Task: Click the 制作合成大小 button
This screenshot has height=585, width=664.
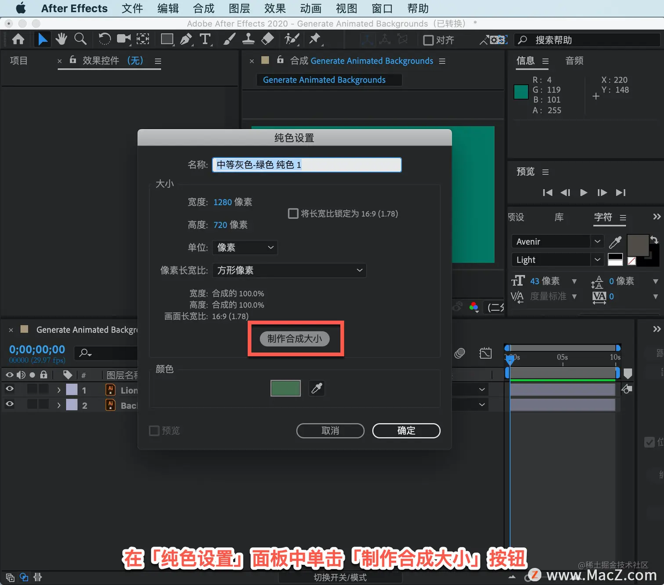Action: tap(295, 339)
